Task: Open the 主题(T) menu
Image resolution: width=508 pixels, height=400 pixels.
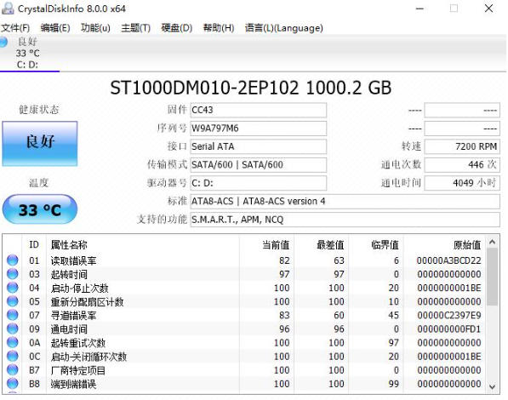Action: pos(136,28)
